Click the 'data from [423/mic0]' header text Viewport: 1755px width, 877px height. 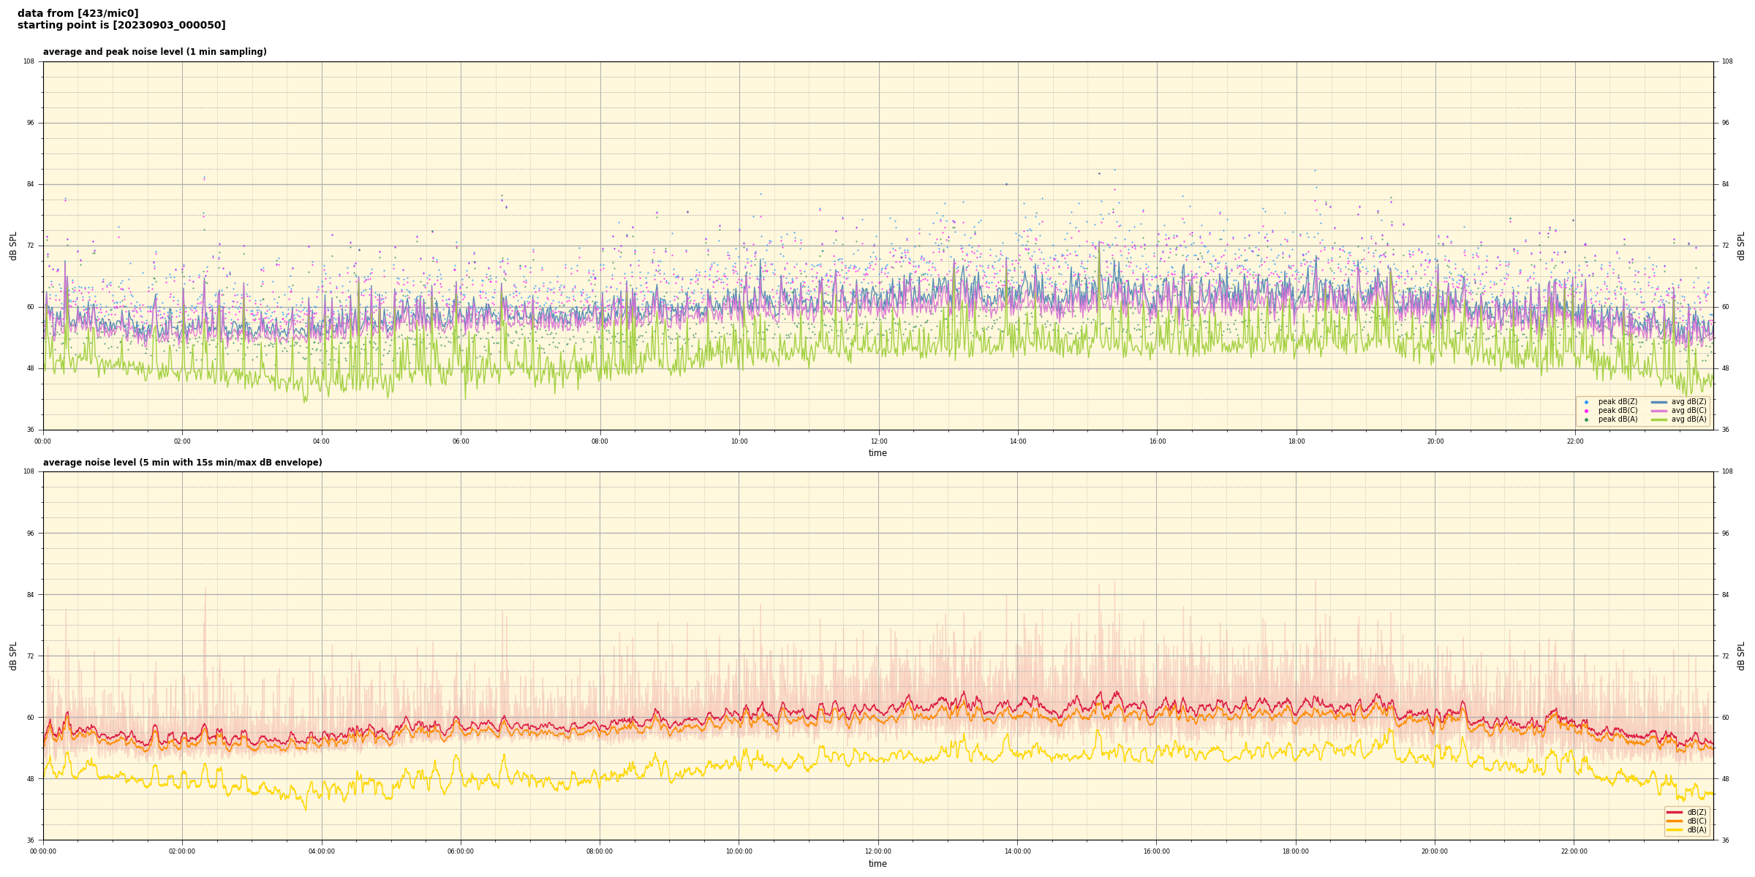(78, 13)
